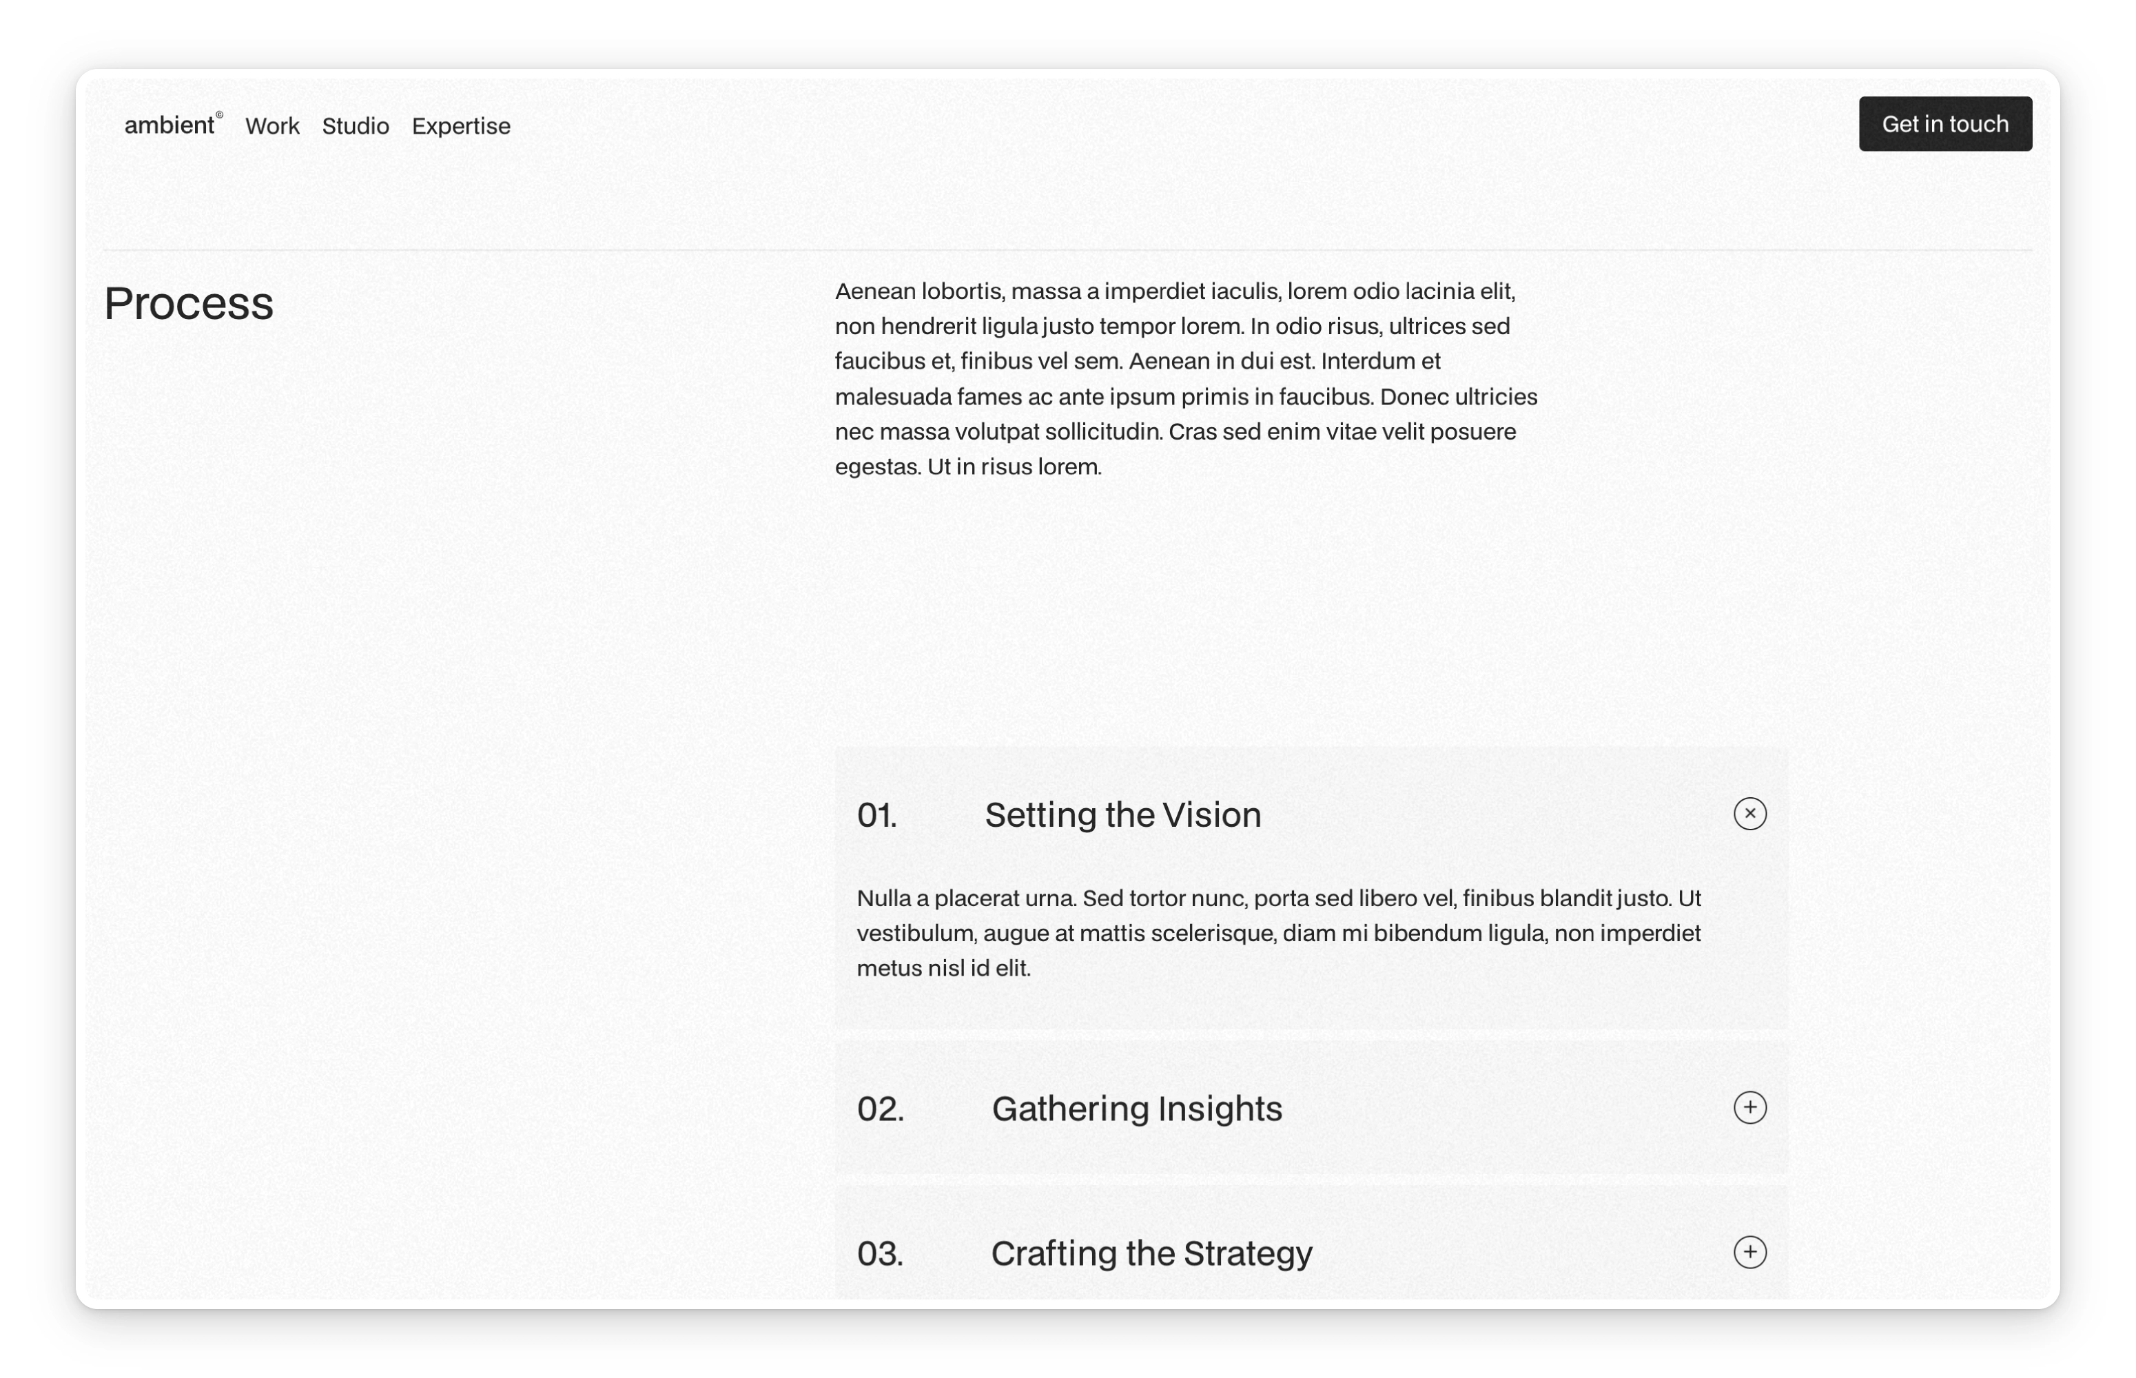Click the Aenean lobortis intro paragraph

click(1184, 378)
